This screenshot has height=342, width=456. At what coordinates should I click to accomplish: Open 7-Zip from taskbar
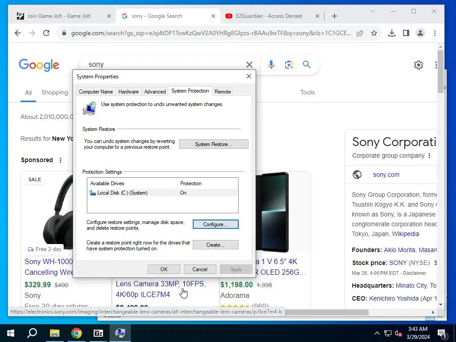point(98,333)
